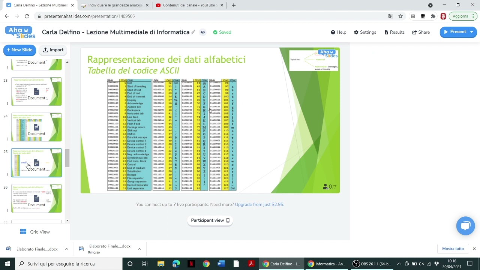Open a new browser tab
Image resolution: width=480 pixels, height=270 pixels.
click(x=234, y=5)
